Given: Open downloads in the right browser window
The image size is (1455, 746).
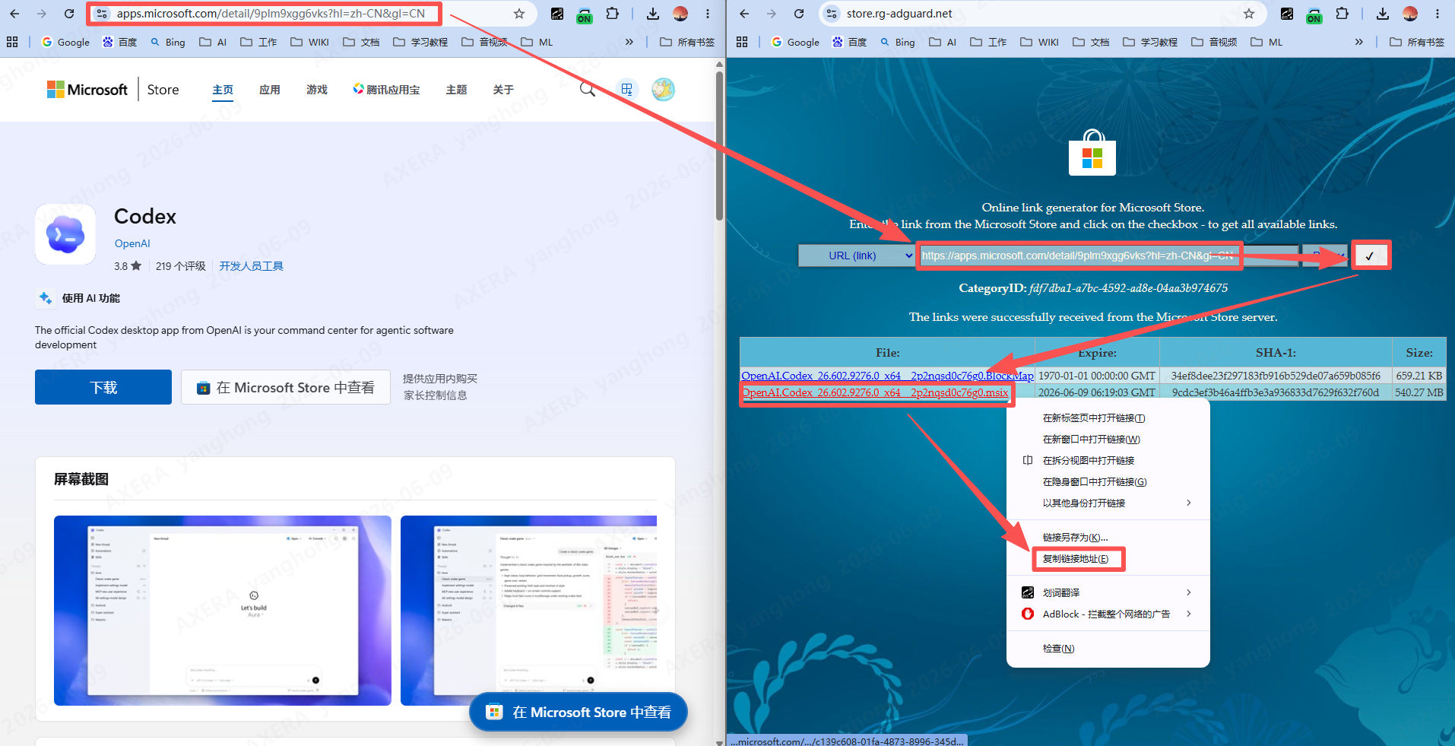Looking at the screenshot, I should pyautogui.click(x=1383, y=14).
